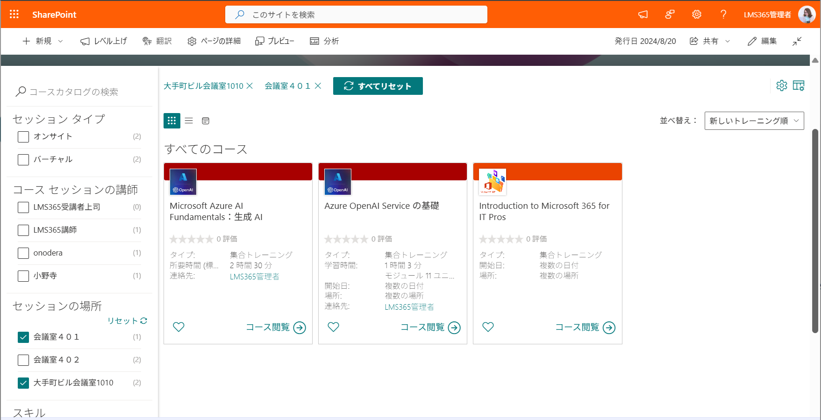Click リセット link under セッションの場所
Viewport: 821px width, 420px height.
[x=127, y=320]
